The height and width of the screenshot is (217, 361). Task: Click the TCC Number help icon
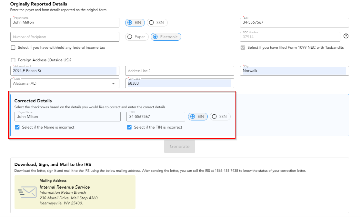tap(346, 36)
